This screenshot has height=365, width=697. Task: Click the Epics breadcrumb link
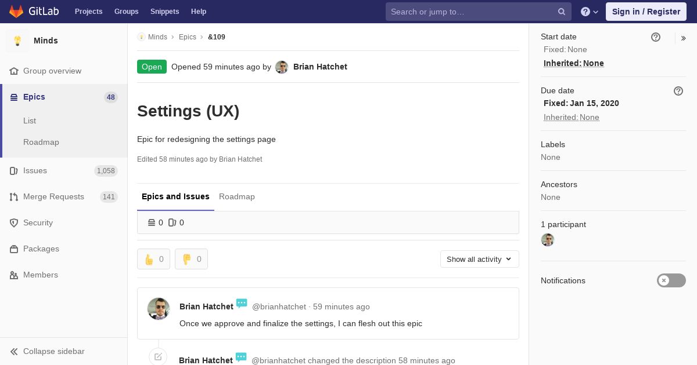(188, 37)
